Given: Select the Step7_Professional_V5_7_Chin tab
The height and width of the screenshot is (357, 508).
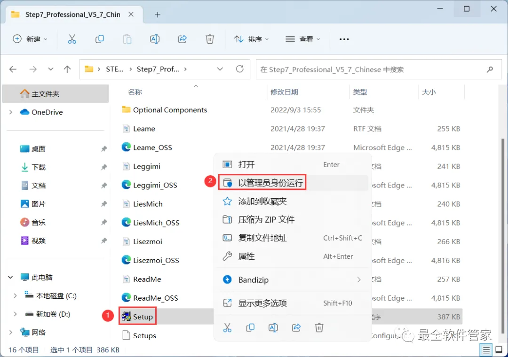Looking at the screenshot, I should click(72, 15).
